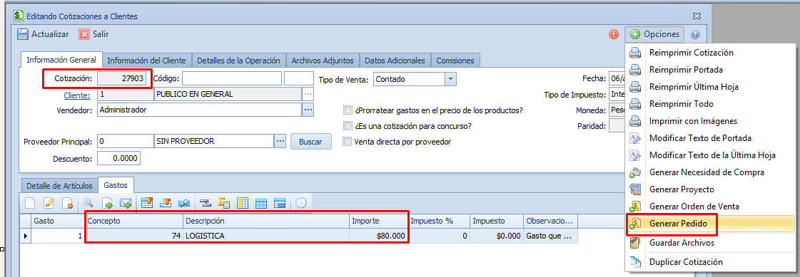Viewport: 800px width, 277px height.
Task: Click the new expense blank-page icon
Action: 31,203
